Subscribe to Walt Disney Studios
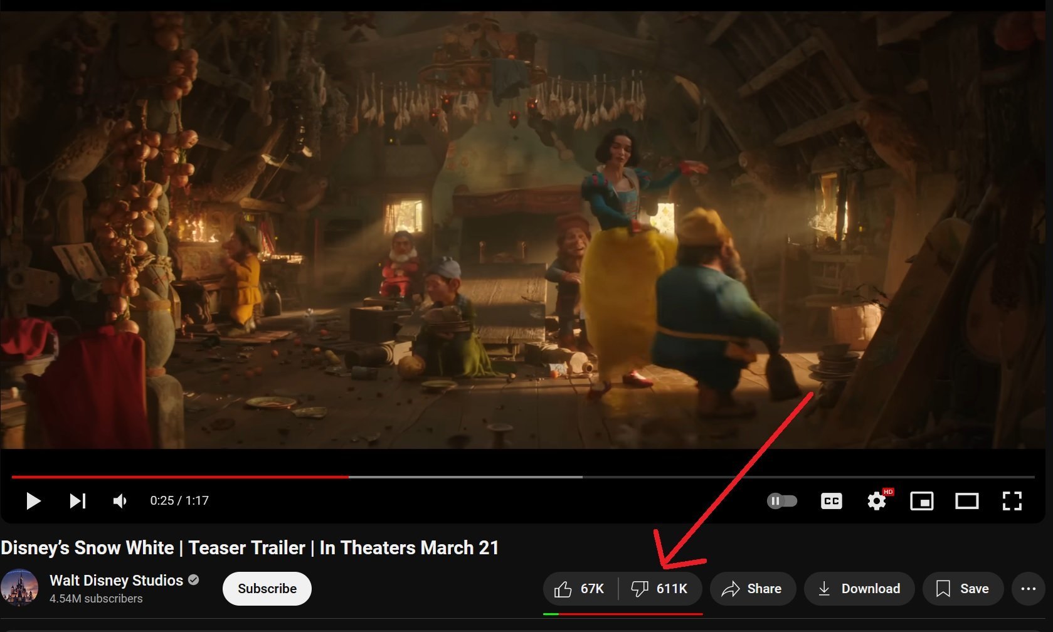The height and width of the screenshot is (632, 1053). 267,589
